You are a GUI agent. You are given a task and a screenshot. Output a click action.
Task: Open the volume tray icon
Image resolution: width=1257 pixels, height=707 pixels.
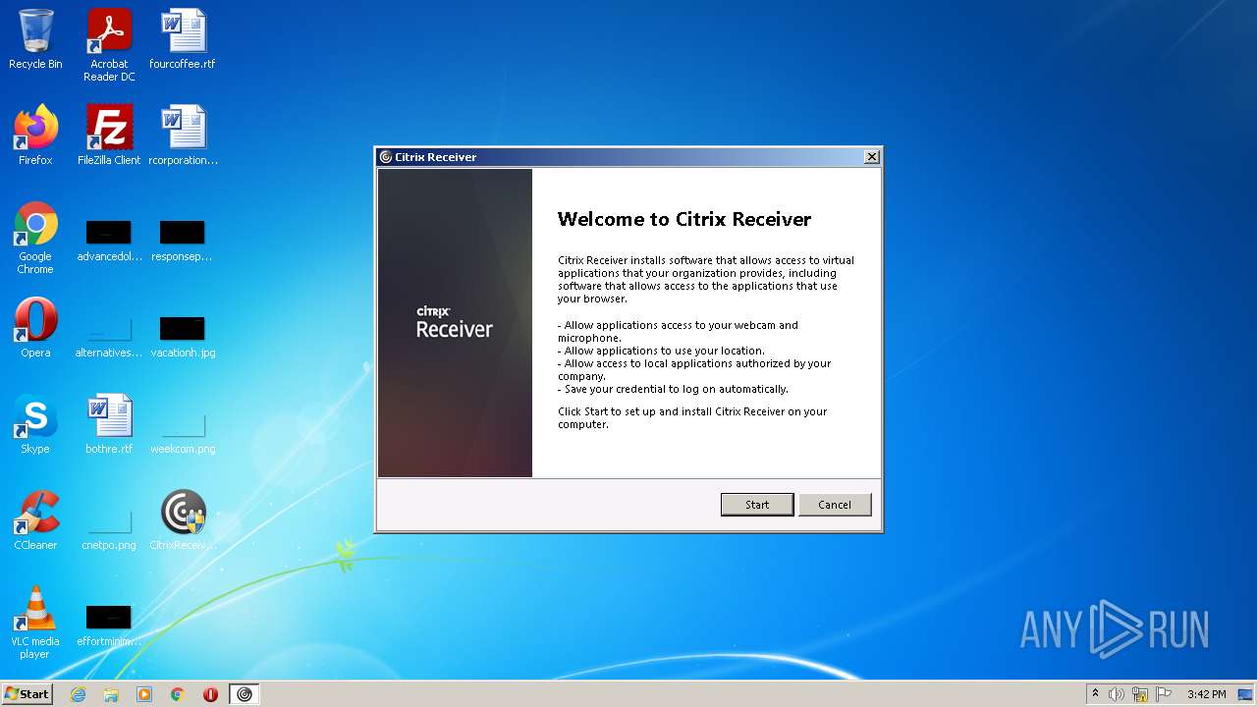pyautogui.click(x=1117, y=694)
